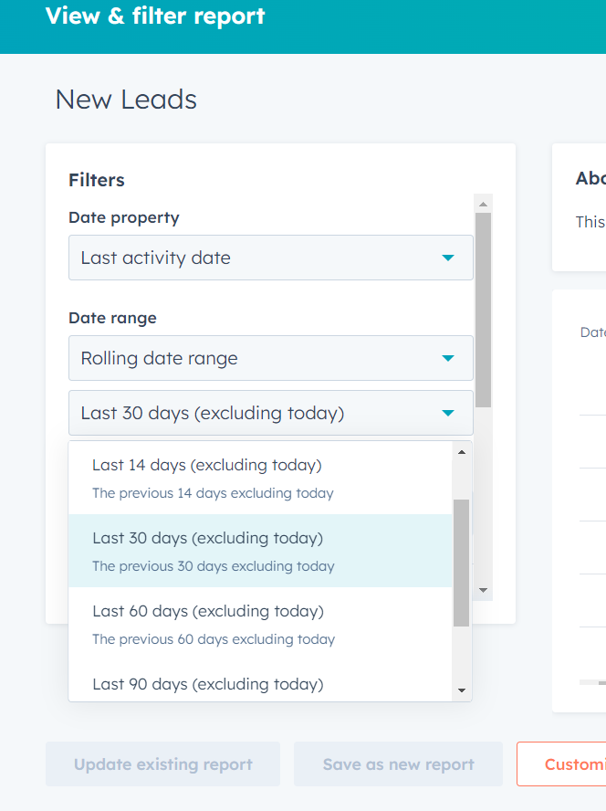Open the Rolling date range dropdown
The width and height of the screenshot is (606, 811).
pyautogui.click(x=270, y=358)
